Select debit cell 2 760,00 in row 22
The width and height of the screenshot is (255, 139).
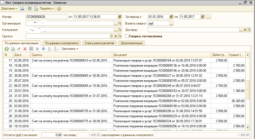(x=219, y=86)
